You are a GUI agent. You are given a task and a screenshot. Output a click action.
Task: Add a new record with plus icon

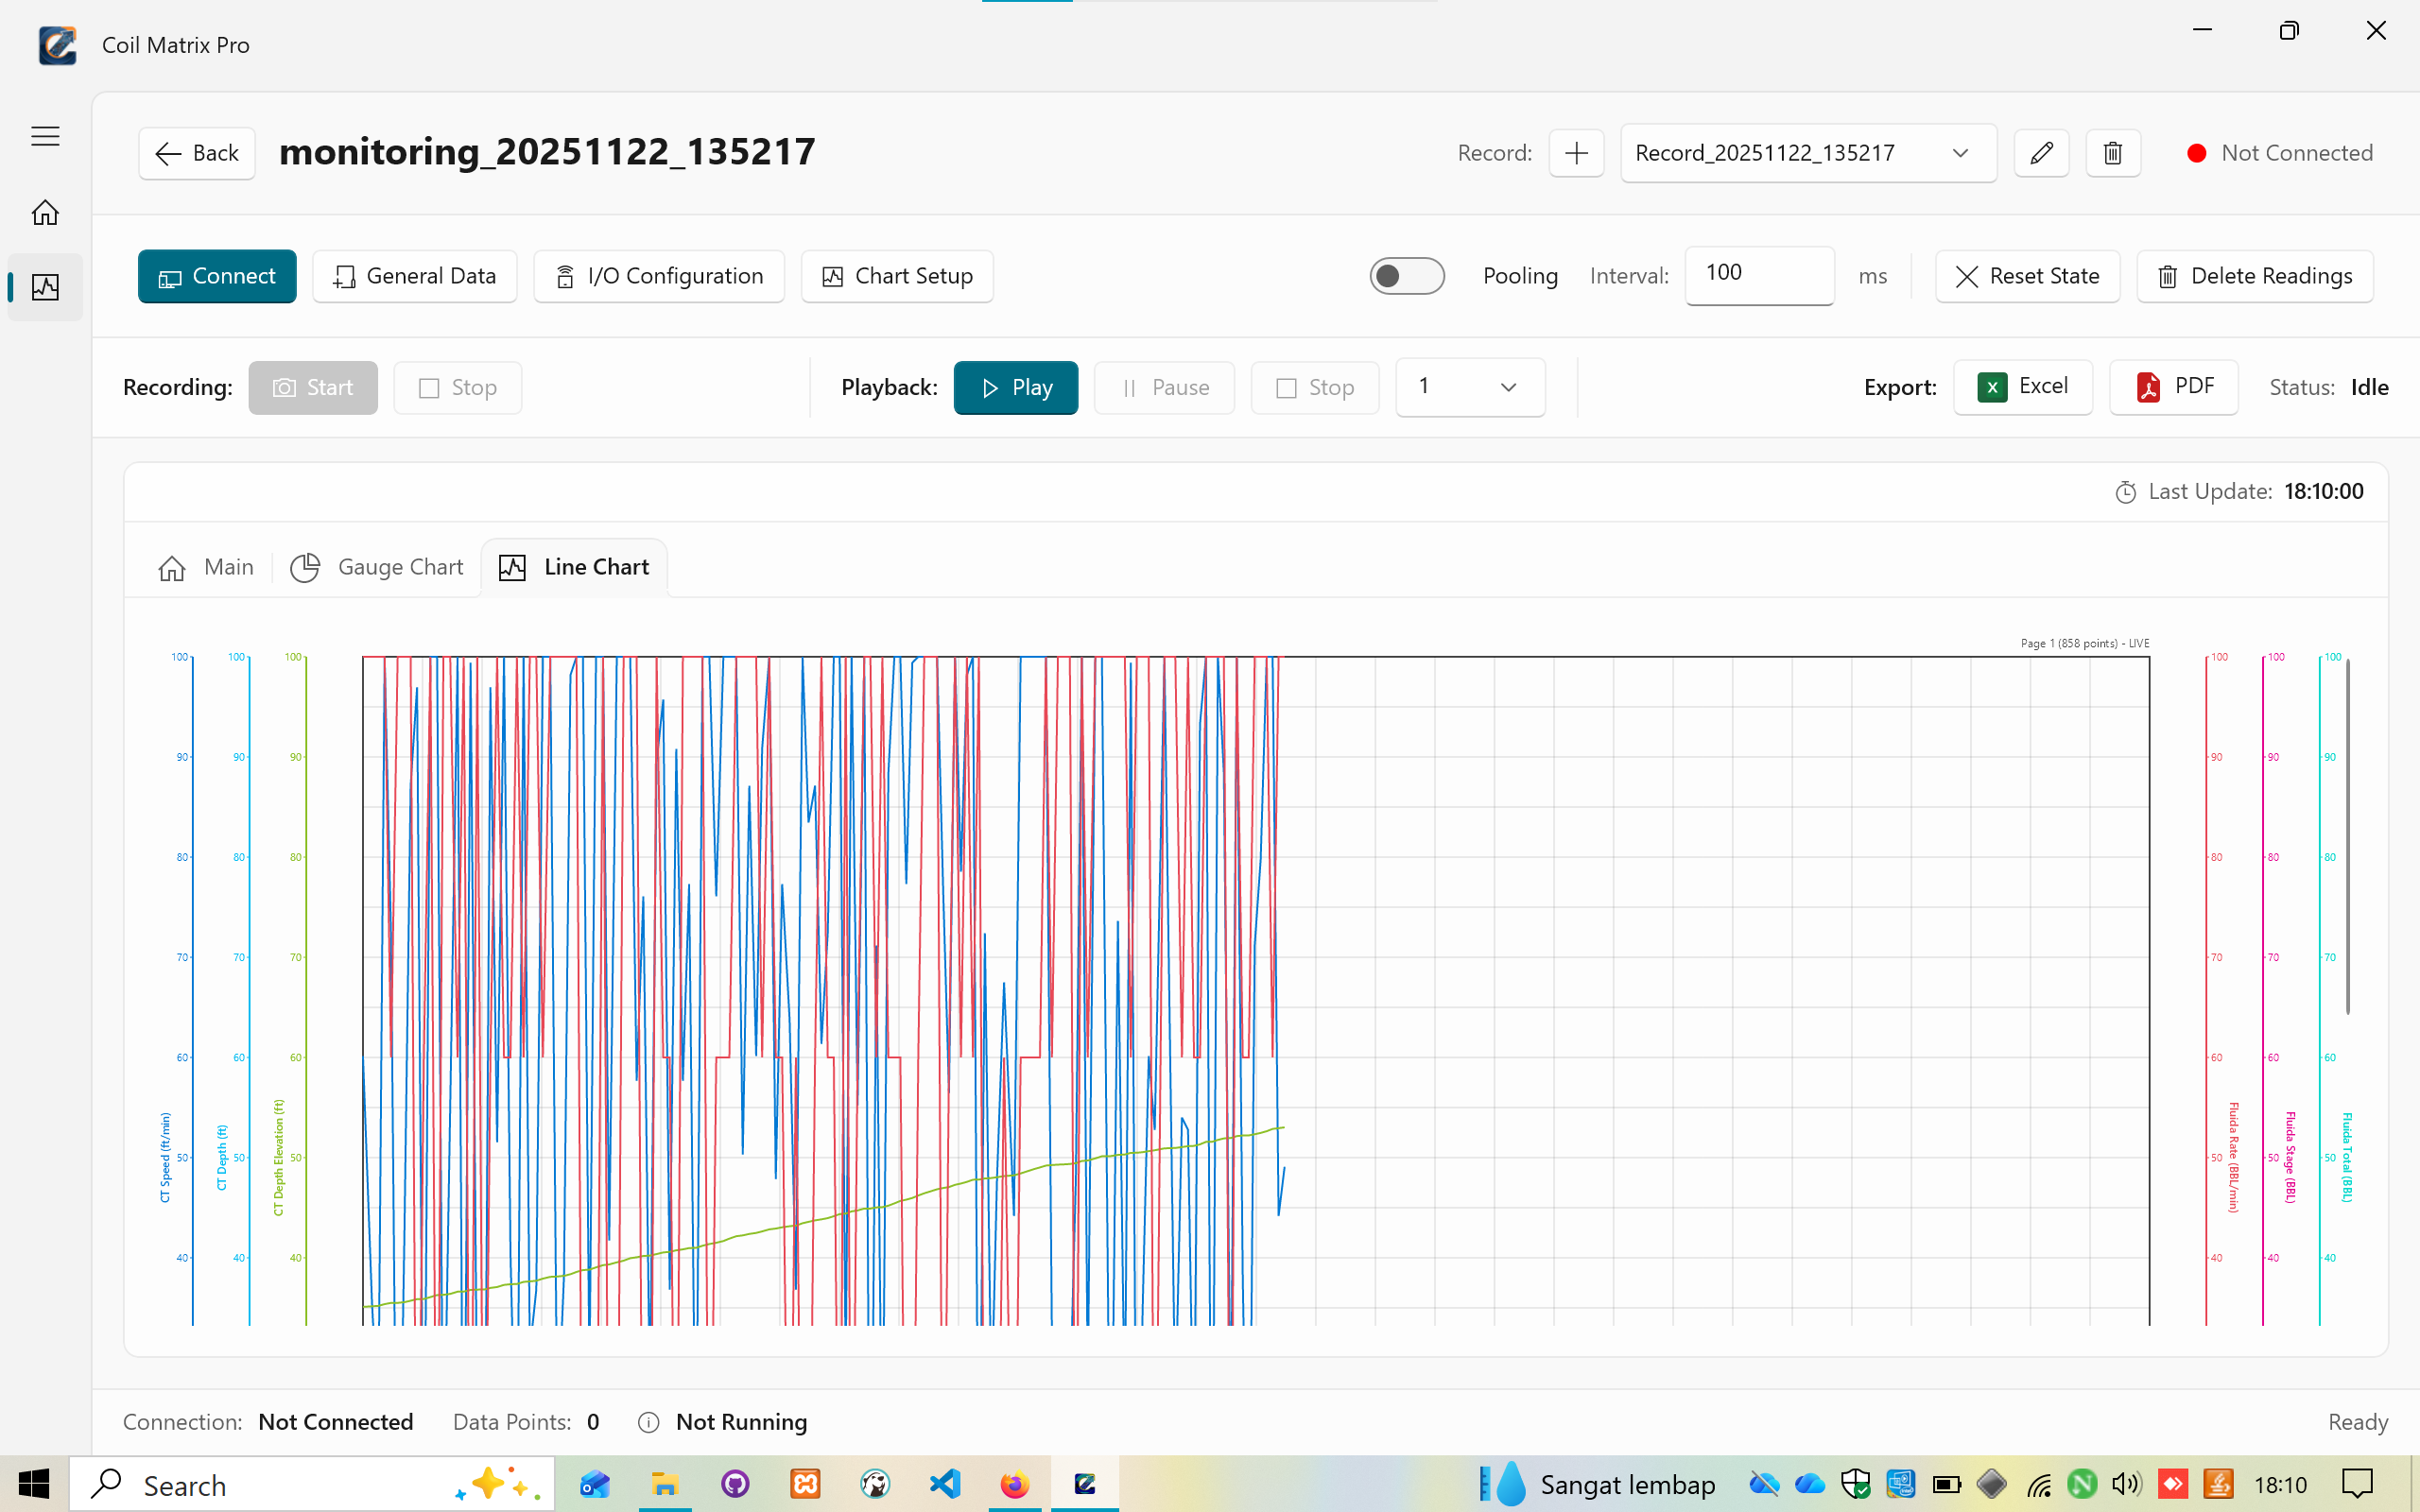click(x=1576, y=153)
